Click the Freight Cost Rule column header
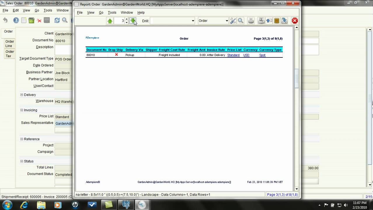 [172, 50]
